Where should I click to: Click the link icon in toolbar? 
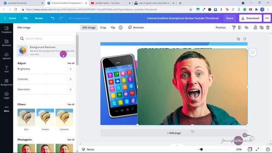[x=246, y=27]
